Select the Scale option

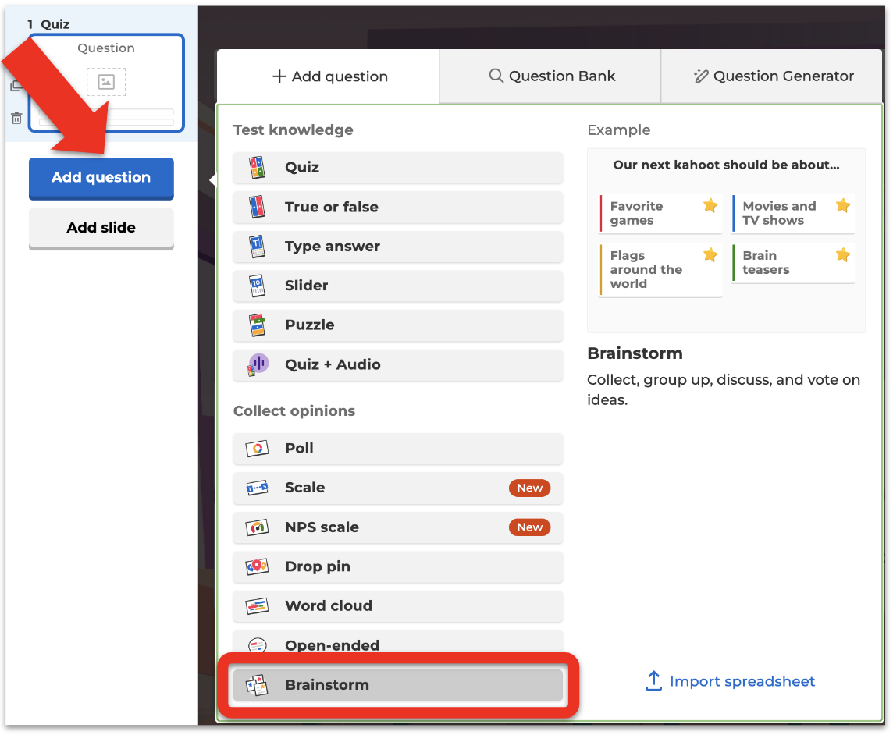(398, 488)
